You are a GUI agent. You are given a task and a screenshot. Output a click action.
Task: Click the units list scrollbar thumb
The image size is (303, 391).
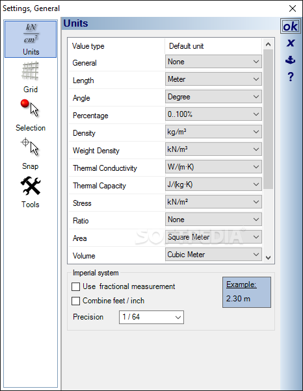(269, 120)
